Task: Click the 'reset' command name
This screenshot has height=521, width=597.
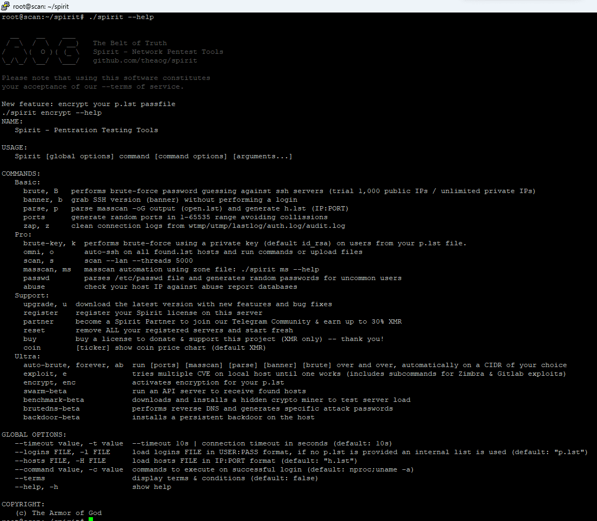Action: (34, 330)
